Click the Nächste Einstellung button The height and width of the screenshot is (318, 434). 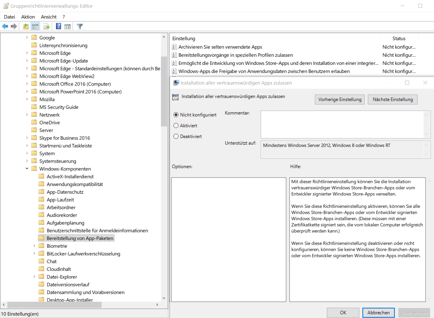(x=393, y=99)
